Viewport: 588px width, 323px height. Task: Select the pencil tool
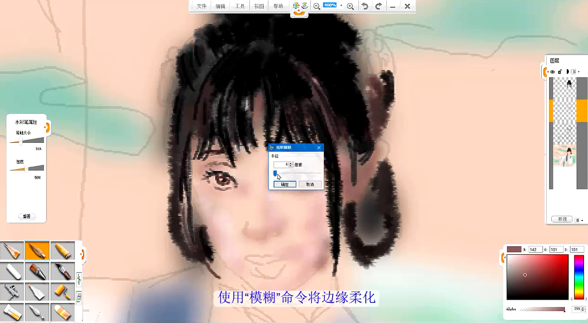pos(11,251)
